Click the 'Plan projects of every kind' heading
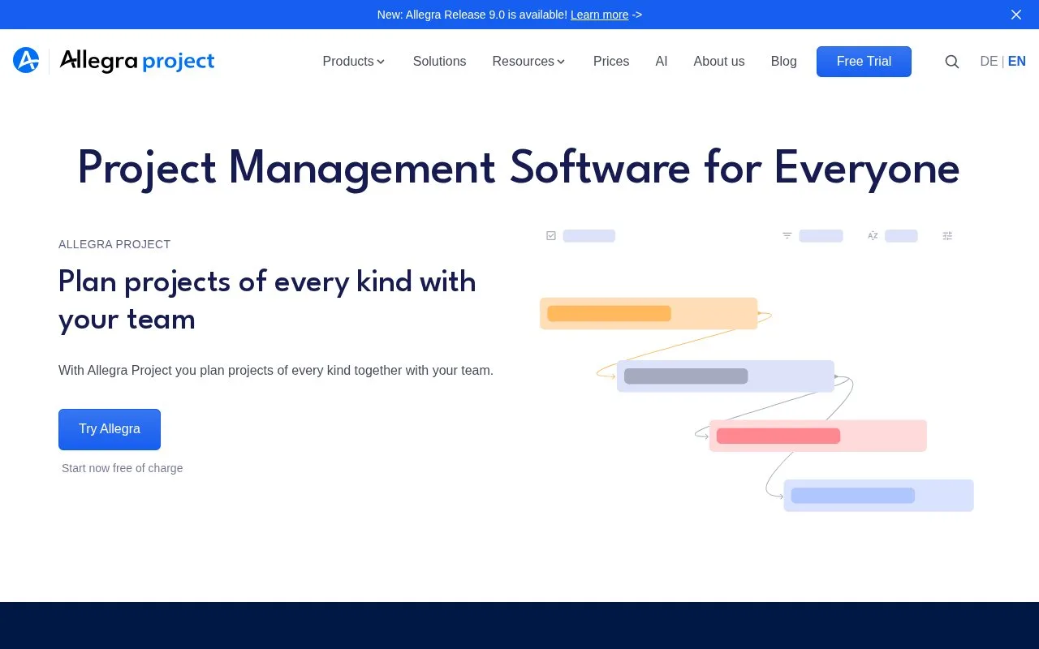This screenshot has width=1039, height=649. 267,300
